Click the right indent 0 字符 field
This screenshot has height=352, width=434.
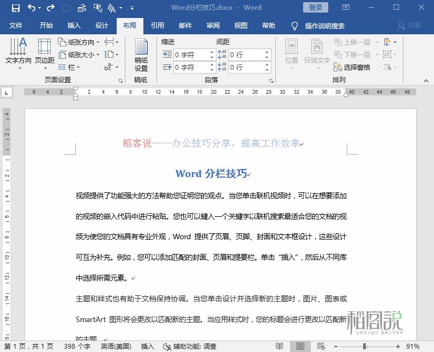(191, 67)
